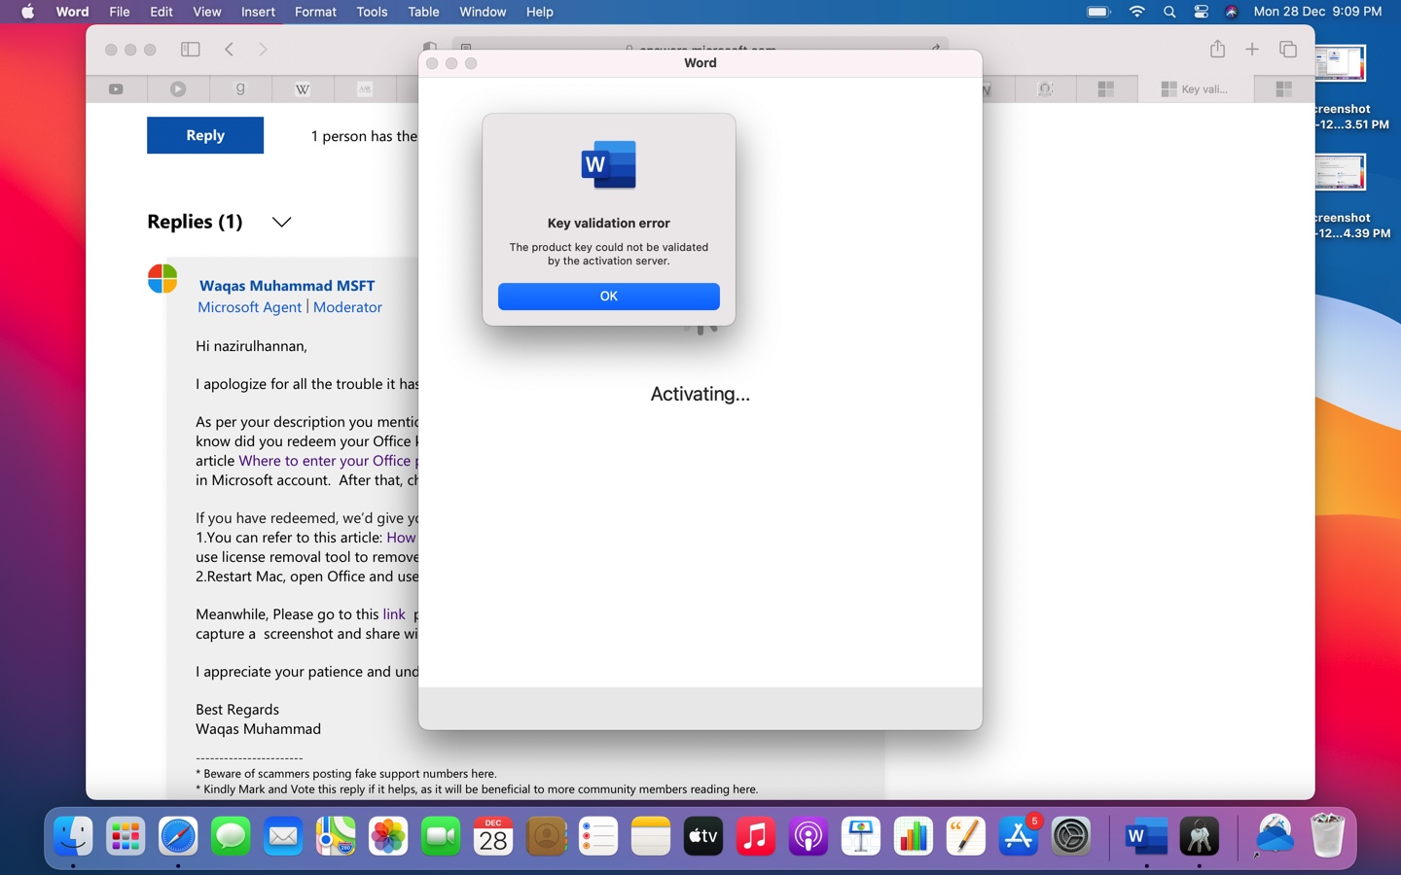This screenshot has height=875, width=1401.
Task: Add a new Safari tab with plus
Action: [1252, 49]
